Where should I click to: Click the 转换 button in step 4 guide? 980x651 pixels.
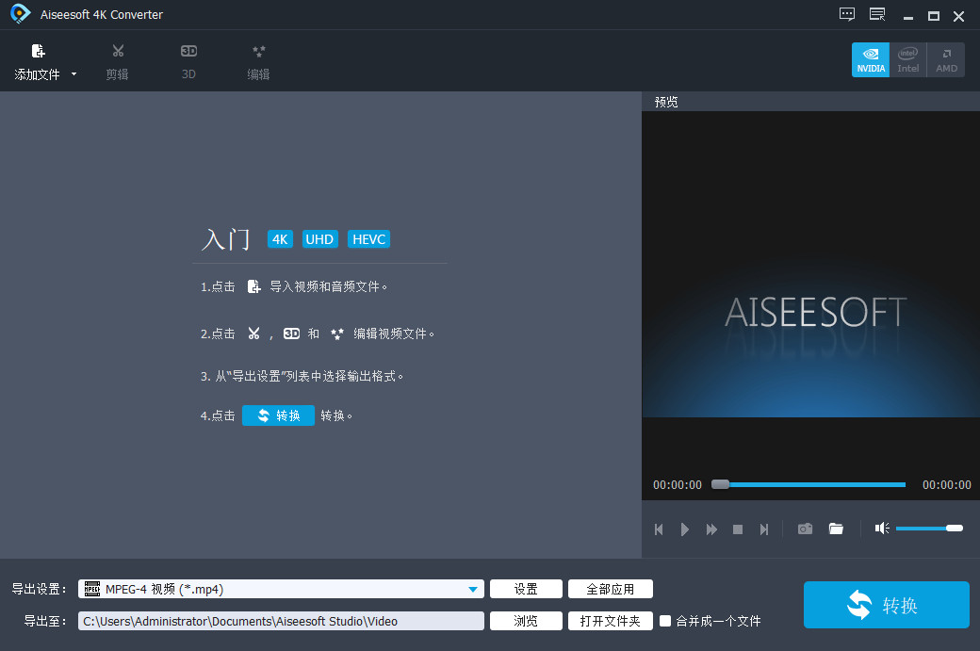pos(278,415)
